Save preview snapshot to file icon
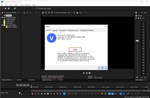The image size is (150, 98). click(77, 13)
